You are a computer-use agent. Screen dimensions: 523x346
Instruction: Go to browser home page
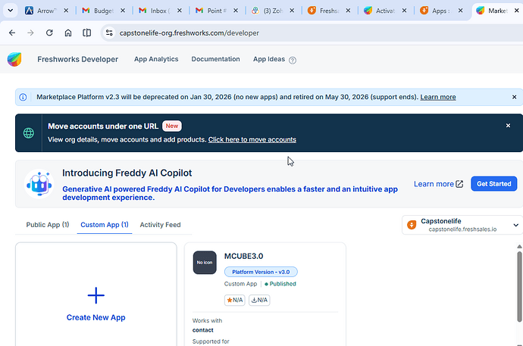pos(68,33)
